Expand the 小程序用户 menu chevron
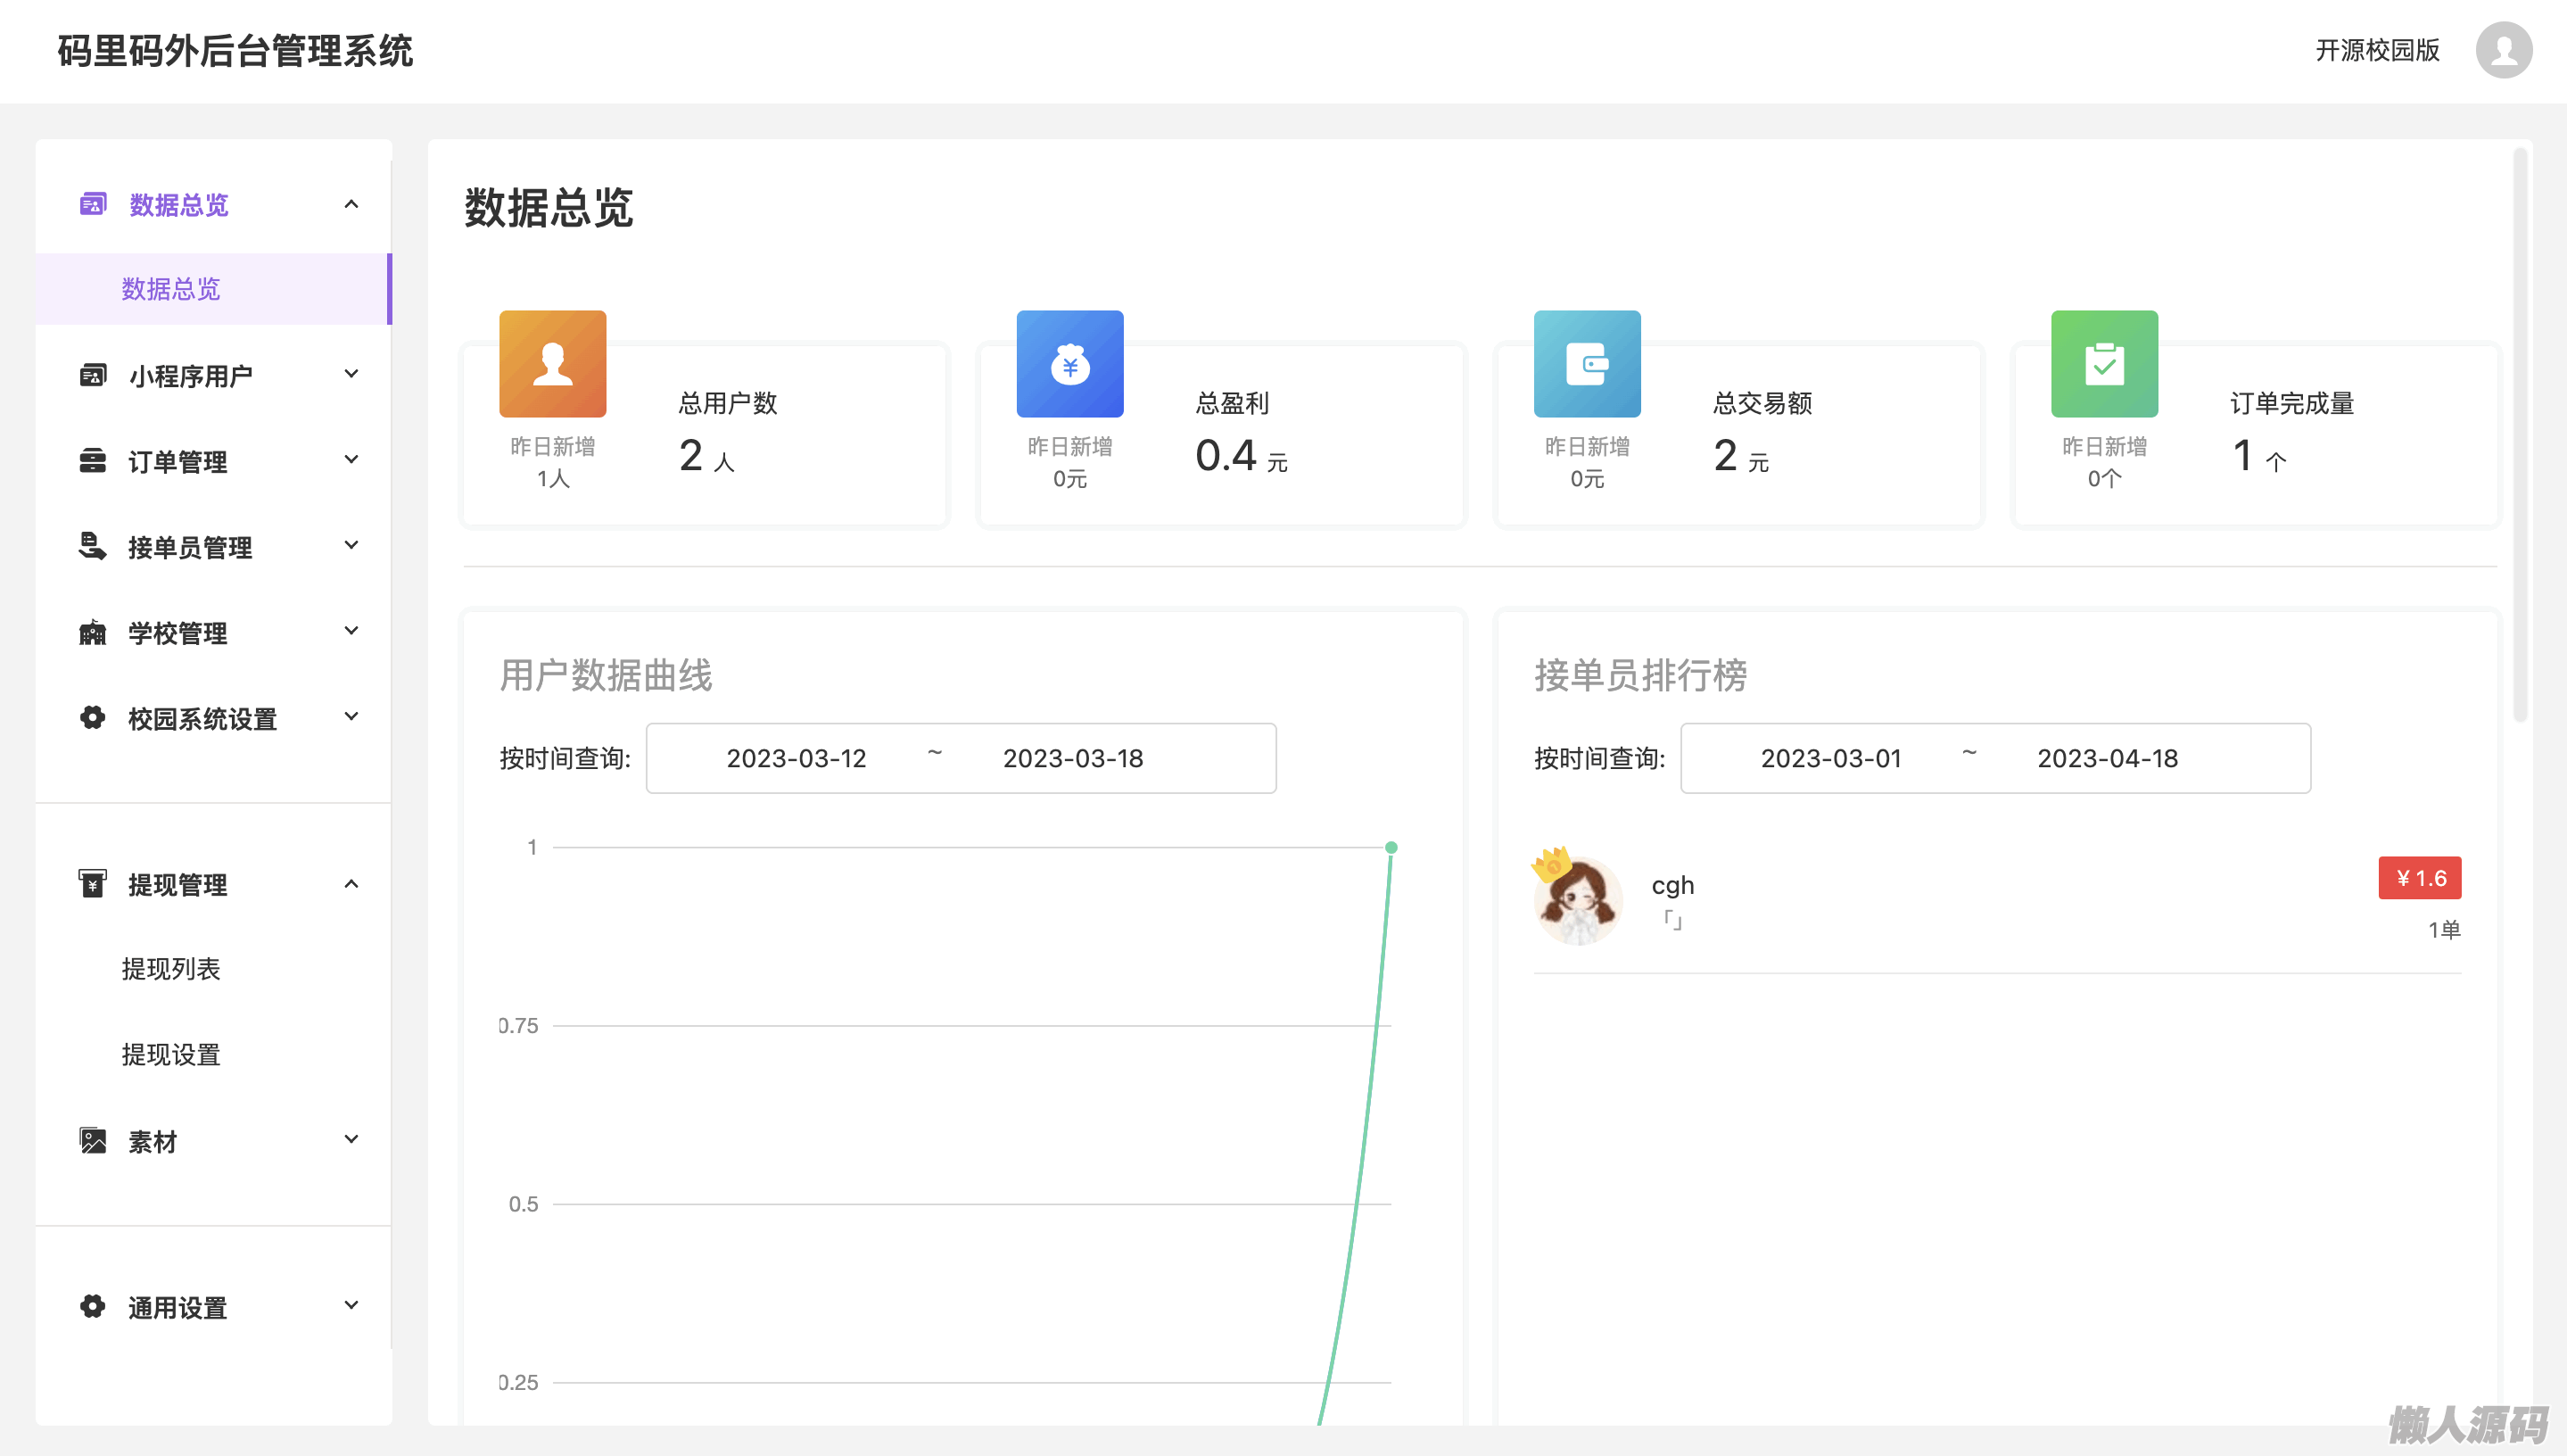The width and height of the screenshot is (2567, 1456). point(351,374)
